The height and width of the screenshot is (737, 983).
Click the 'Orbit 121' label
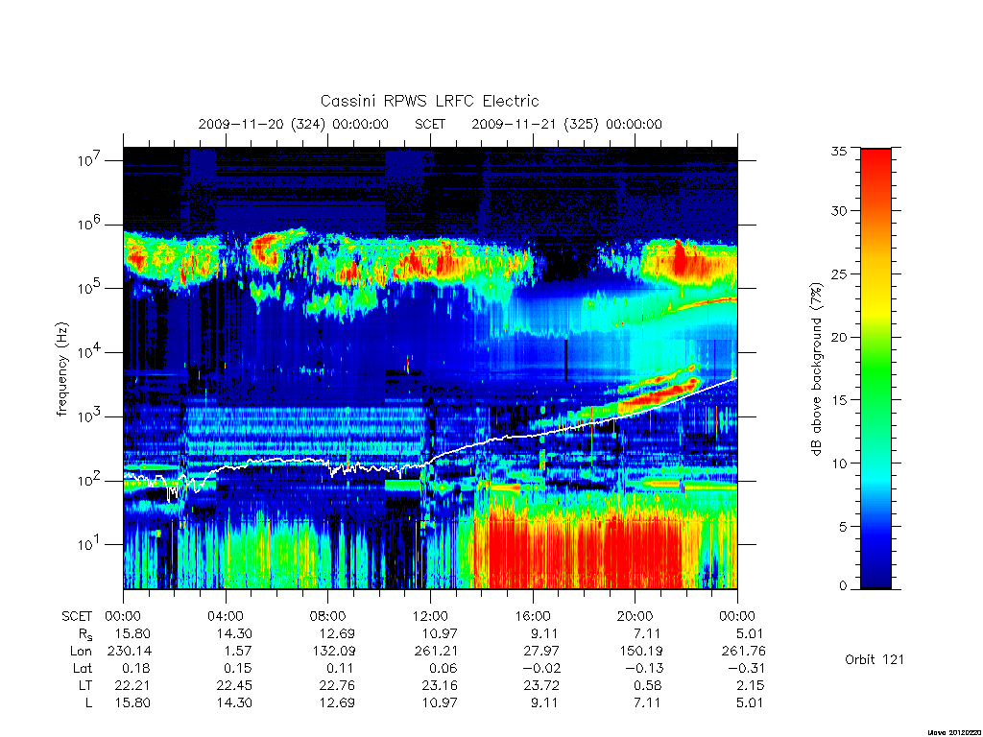tap(874, 659)
